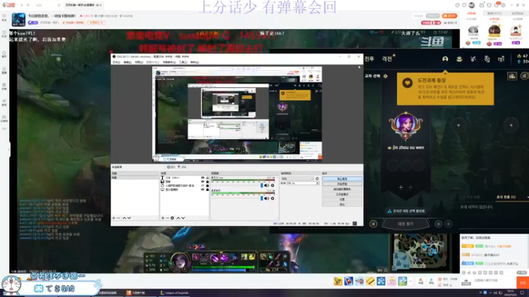Adjust transition duration stepper arrows
The image size is (529, 297).
click(317, 183)
